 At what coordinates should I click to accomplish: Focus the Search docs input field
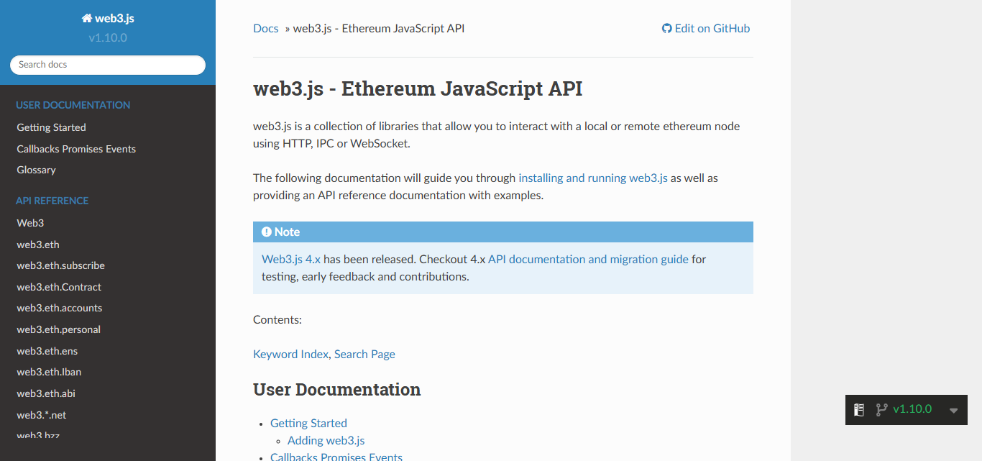tap(108, 65)
